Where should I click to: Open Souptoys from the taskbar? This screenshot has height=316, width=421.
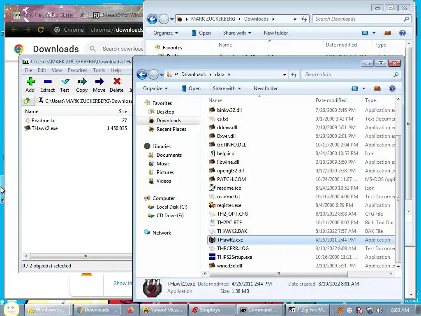212,310
